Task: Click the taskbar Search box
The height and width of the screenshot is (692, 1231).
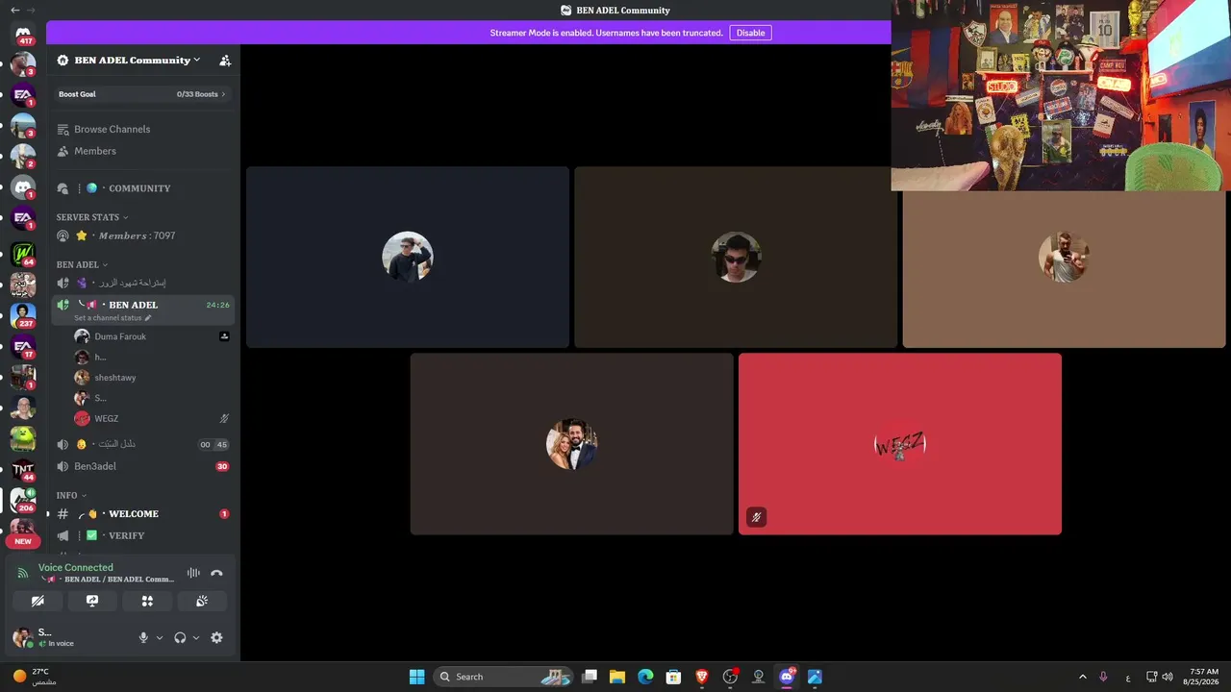Action: 503,677
